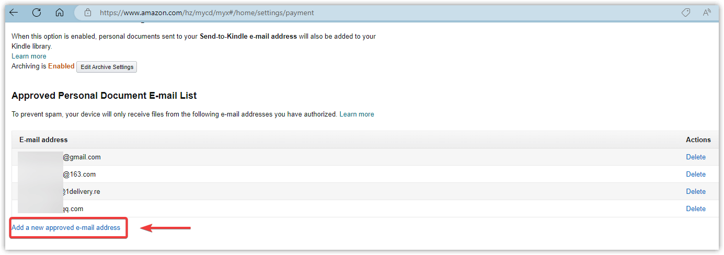Screen dimensions: 724x255
Task: View site info via the lock icon
Action: pos(88,13)
